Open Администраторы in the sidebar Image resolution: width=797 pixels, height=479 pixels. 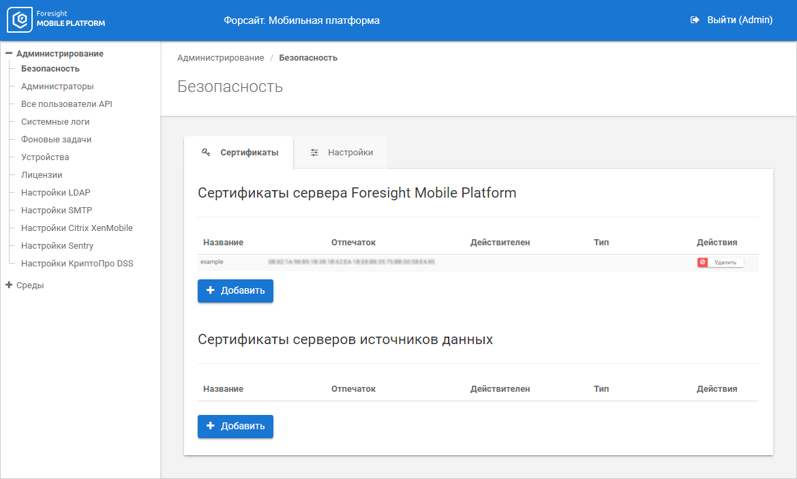57,87
